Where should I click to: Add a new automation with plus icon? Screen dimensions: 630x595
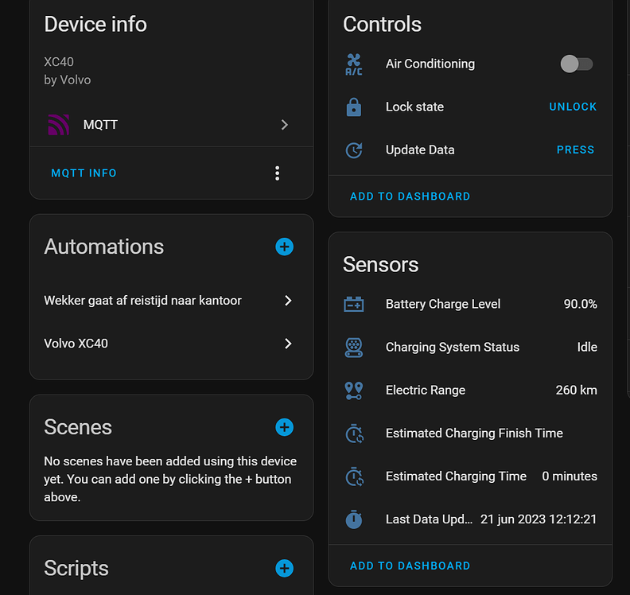[284, 247]
